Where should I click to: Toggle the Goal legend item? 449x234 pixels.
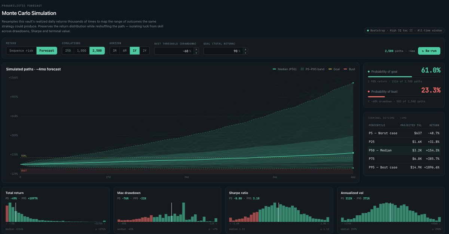tap(334, 69)
